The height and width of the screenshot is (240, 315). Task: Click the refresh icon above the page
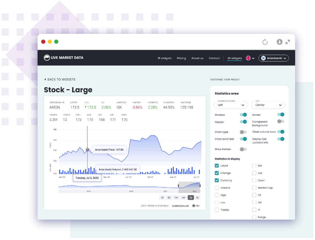click(x=265, y=42)
